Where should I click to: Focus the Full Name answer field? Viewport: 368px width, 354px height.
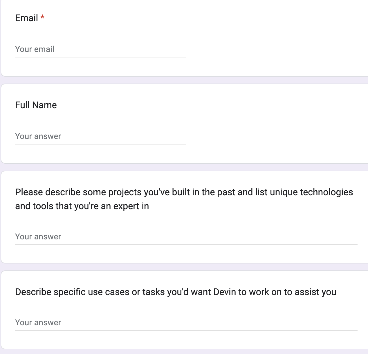click(x=100, y=136)
